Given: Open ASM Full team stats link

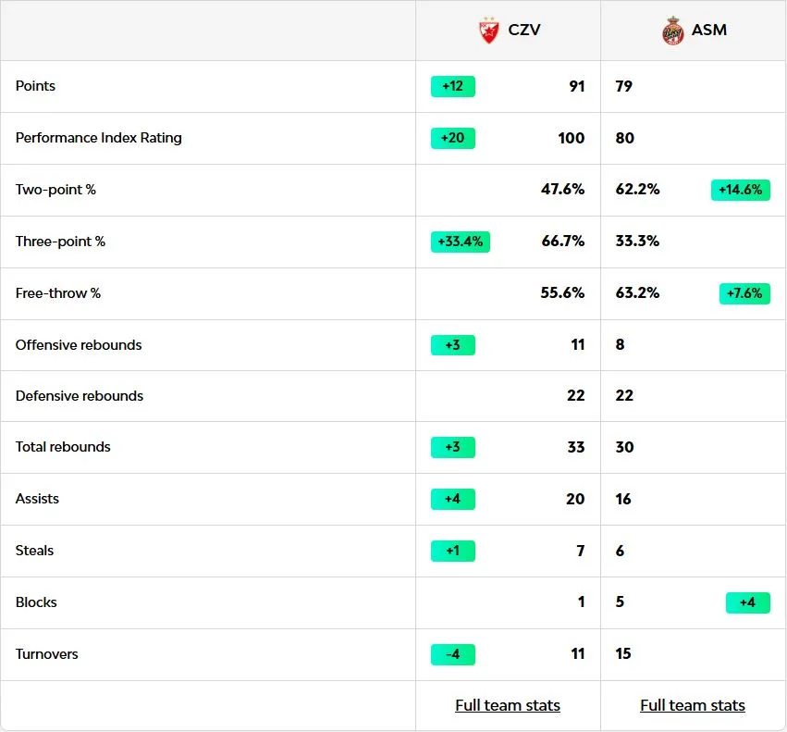Looking at the screenshot, I should click(693, 705).
